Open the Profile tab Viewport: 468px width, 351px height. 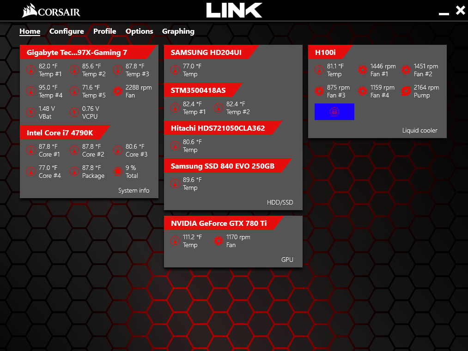click(x=105, y=31)
